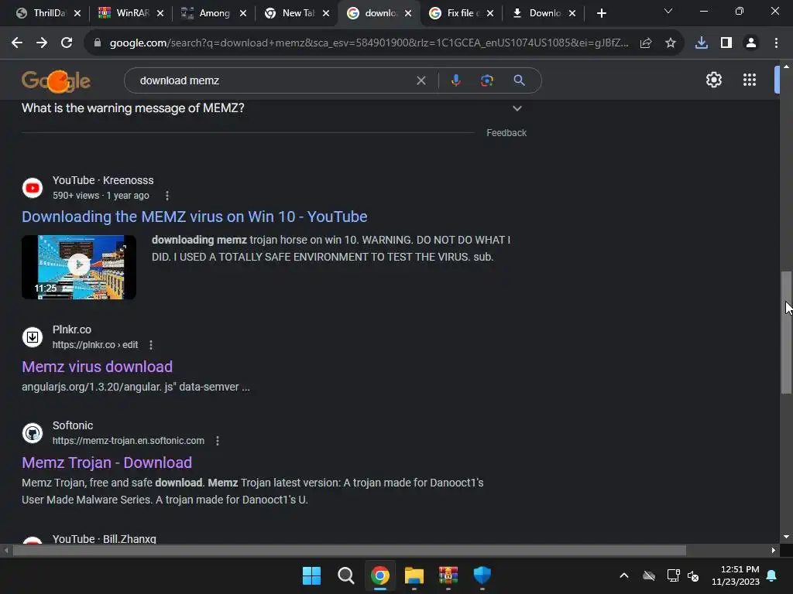Screen dimensions: 793x594
Task: Open Windows Security shield on taskbar
Action: click(482, 575)
